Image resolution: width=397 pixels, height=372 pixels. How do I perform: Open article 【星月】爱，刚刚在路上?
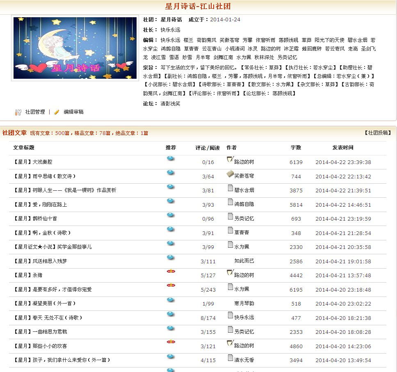pyautogui.click(x=40, y=204)
